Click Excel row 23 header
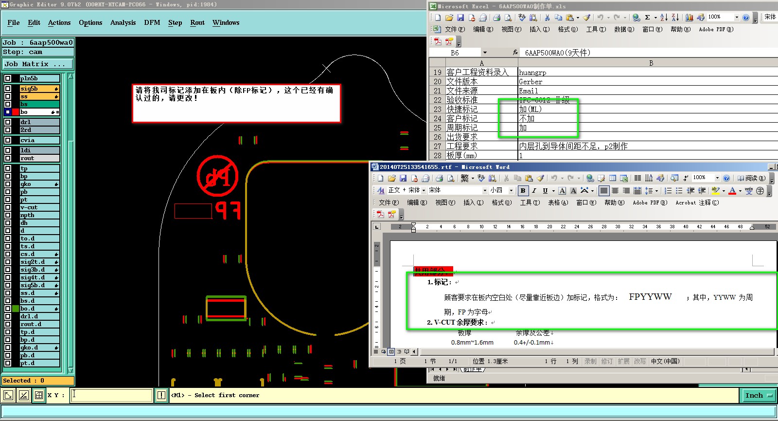 (x=438, y=110)
